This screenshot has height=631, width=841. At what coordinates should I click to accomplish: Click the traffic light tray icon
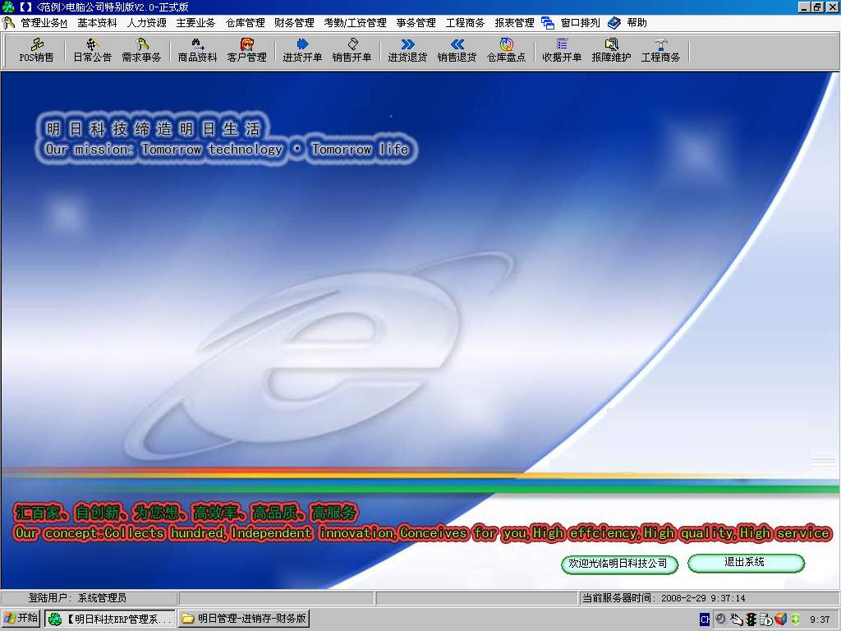751,619
